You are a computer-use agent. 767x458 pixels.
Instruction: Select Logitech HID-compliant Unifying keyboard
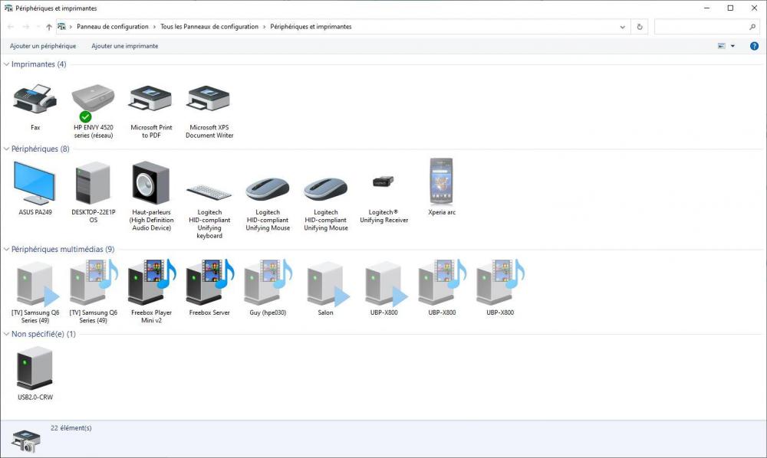coord(209,191)
